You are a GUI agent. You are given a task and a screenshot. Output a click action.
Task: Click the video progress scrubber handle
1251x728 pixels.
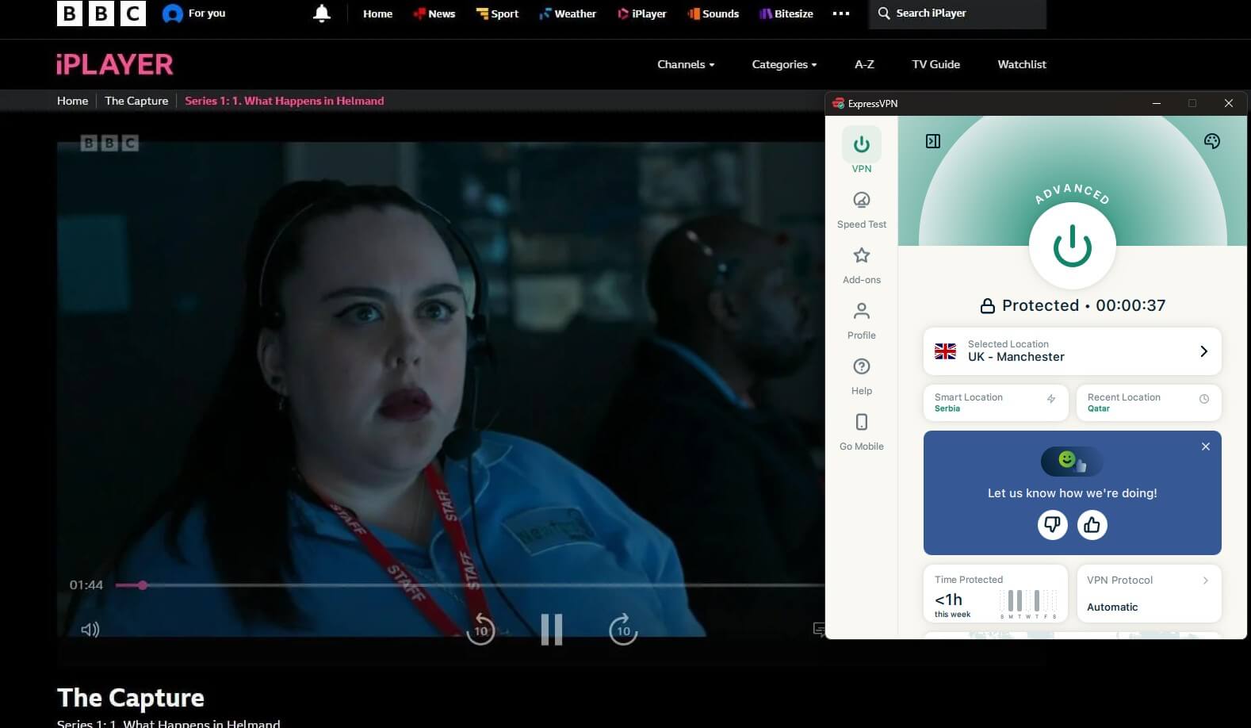point(143,585)
